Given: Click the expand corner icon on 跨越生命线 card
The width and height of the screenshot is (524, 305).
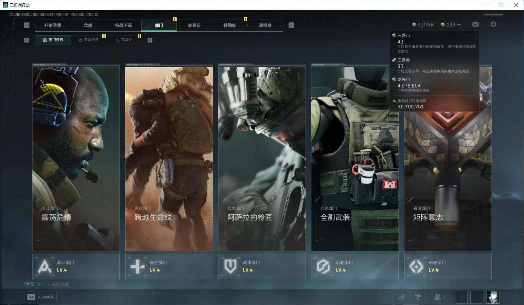Looking at the screenshot, I should (131, 200).
